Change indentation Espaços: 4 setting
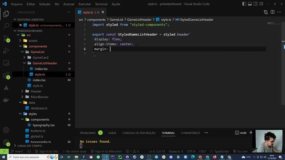Screen dimensions: 285x160 176,151
